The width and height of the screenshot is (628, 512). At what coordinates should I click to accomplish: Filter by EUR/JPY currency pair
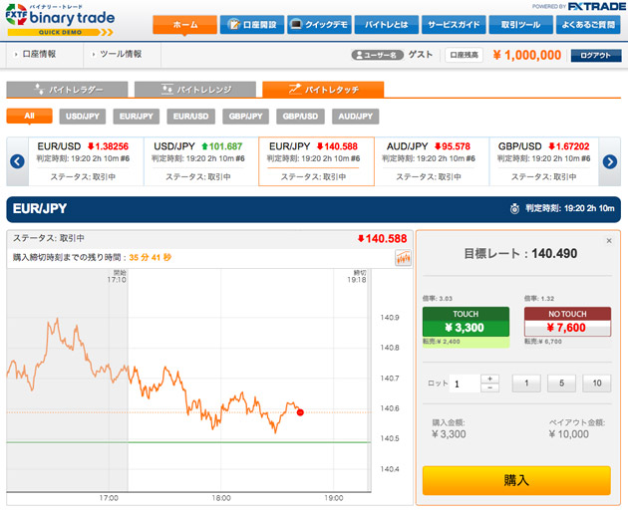click(x=137, y=117)
